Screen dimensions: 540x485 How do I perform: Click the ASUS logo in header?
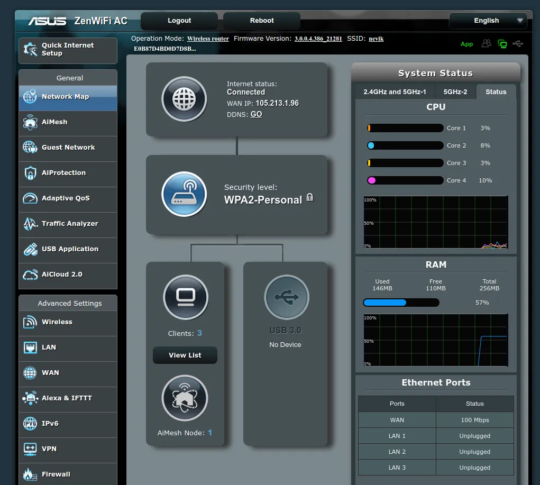coord(47,21)
